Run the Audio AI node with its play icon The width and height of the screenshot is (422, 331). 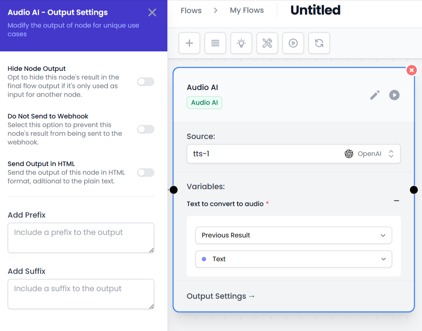[x=394, y=95]
